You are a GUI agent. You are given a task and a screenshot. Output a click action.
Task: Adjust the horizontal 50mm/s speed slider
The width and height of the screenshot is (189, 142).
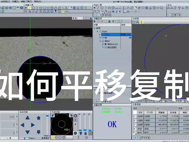pos(24,139)
